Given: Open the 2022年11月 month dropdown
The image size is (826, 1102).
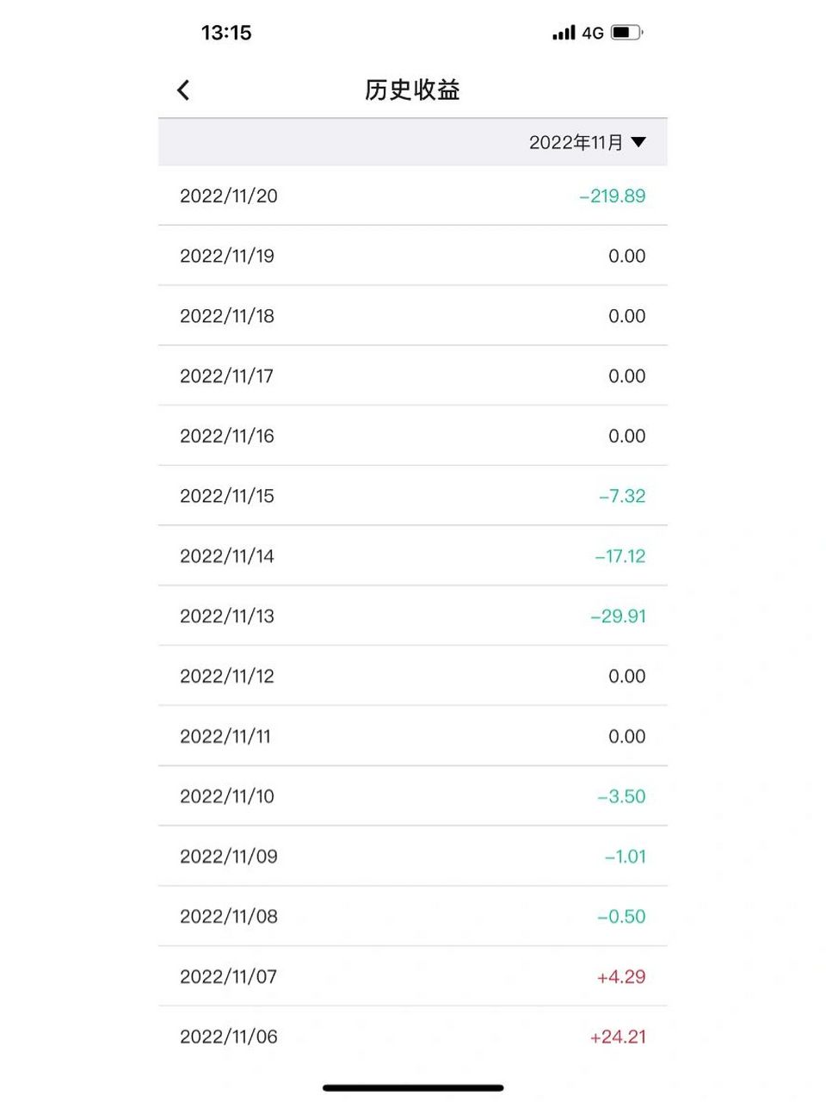Looking at the screenshot, I should pos(587,142).
